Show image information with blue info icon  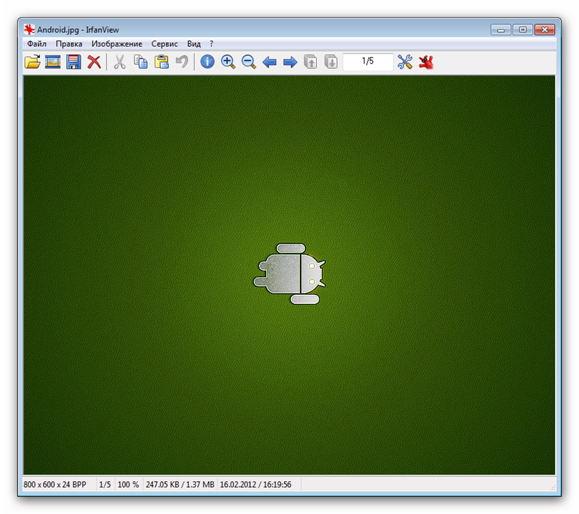tap(207, 62)
